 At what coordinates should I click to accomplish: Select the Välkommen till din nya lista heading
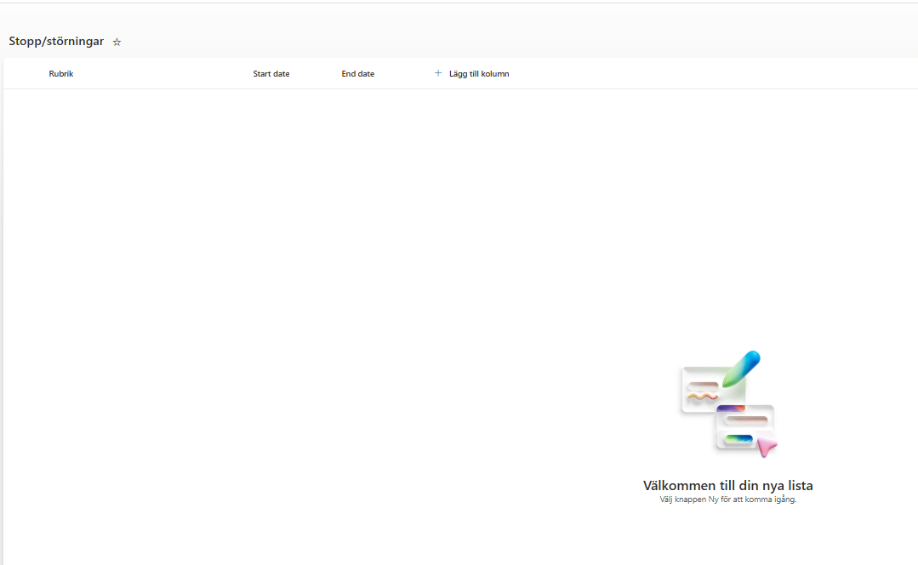click(x=727, y=485)
